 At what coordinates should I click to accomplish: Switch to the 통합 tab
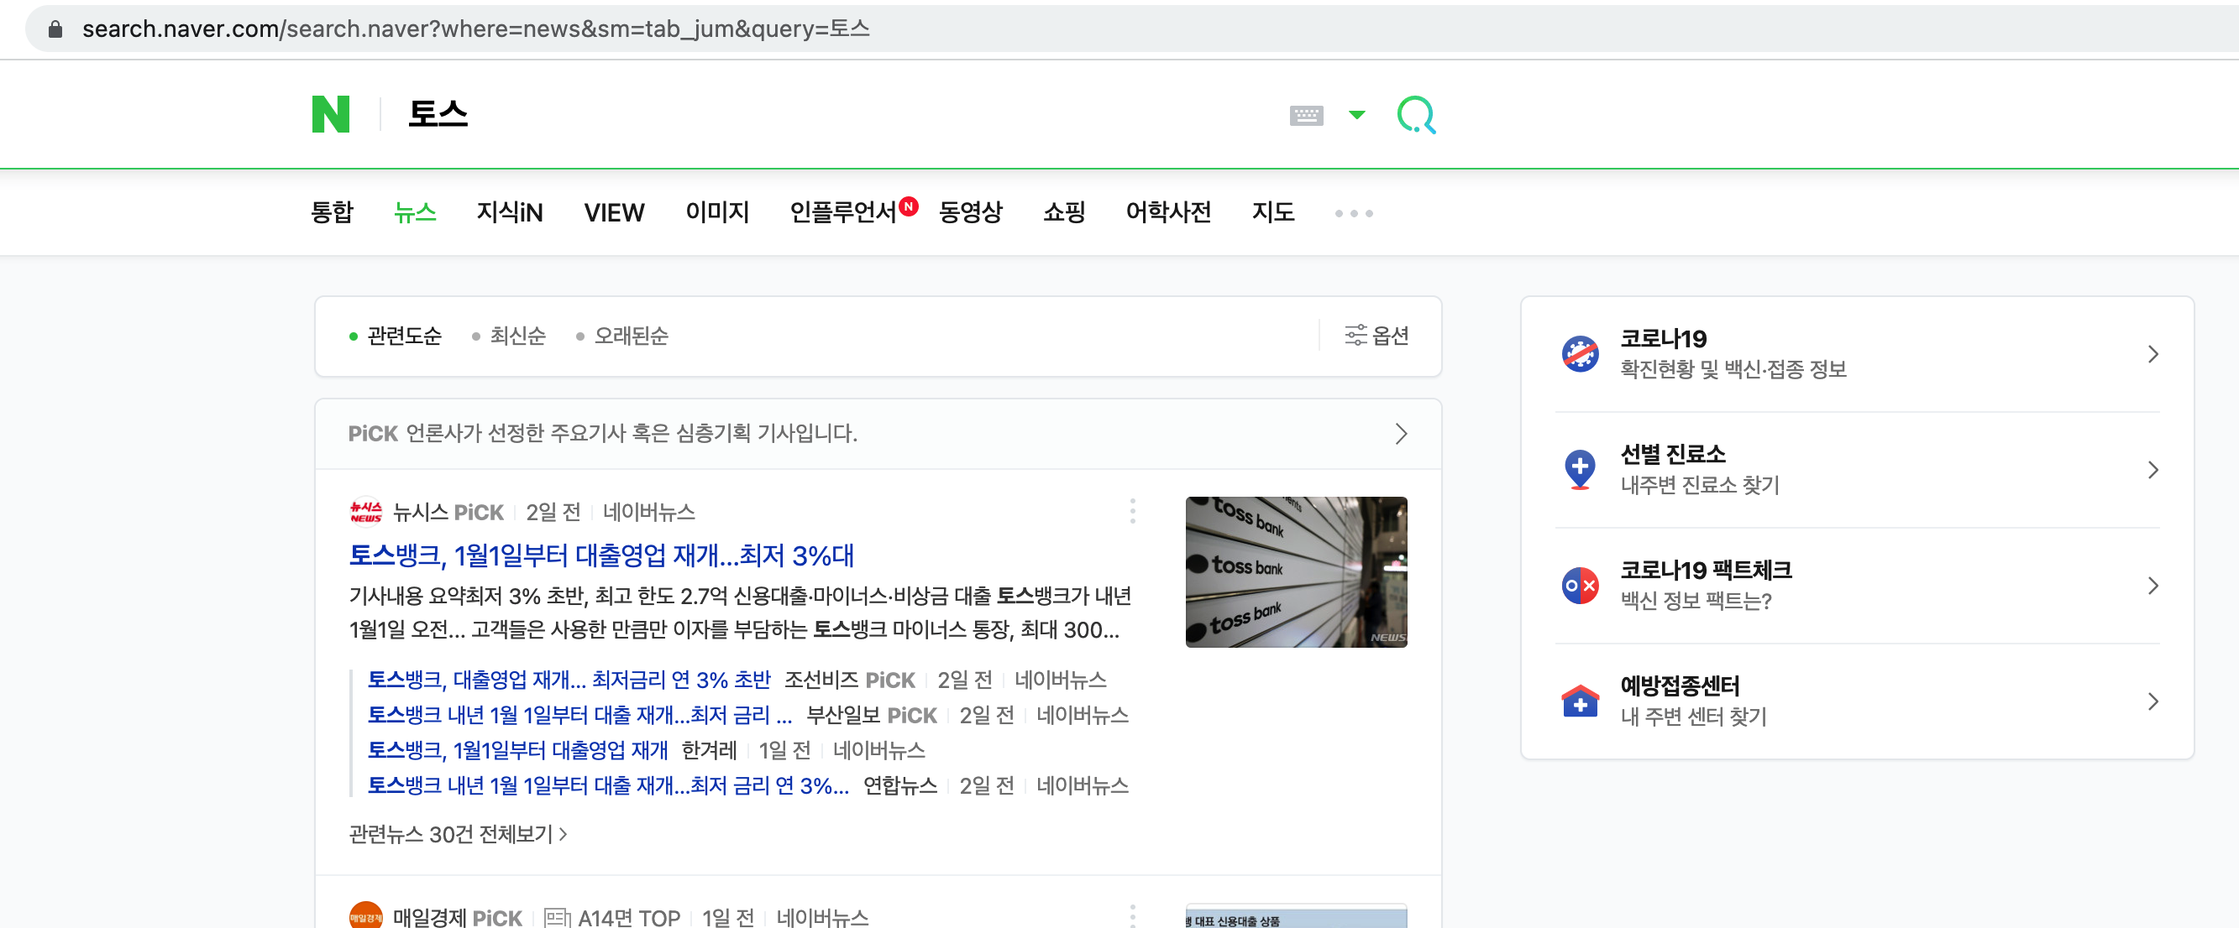point(332,211)
